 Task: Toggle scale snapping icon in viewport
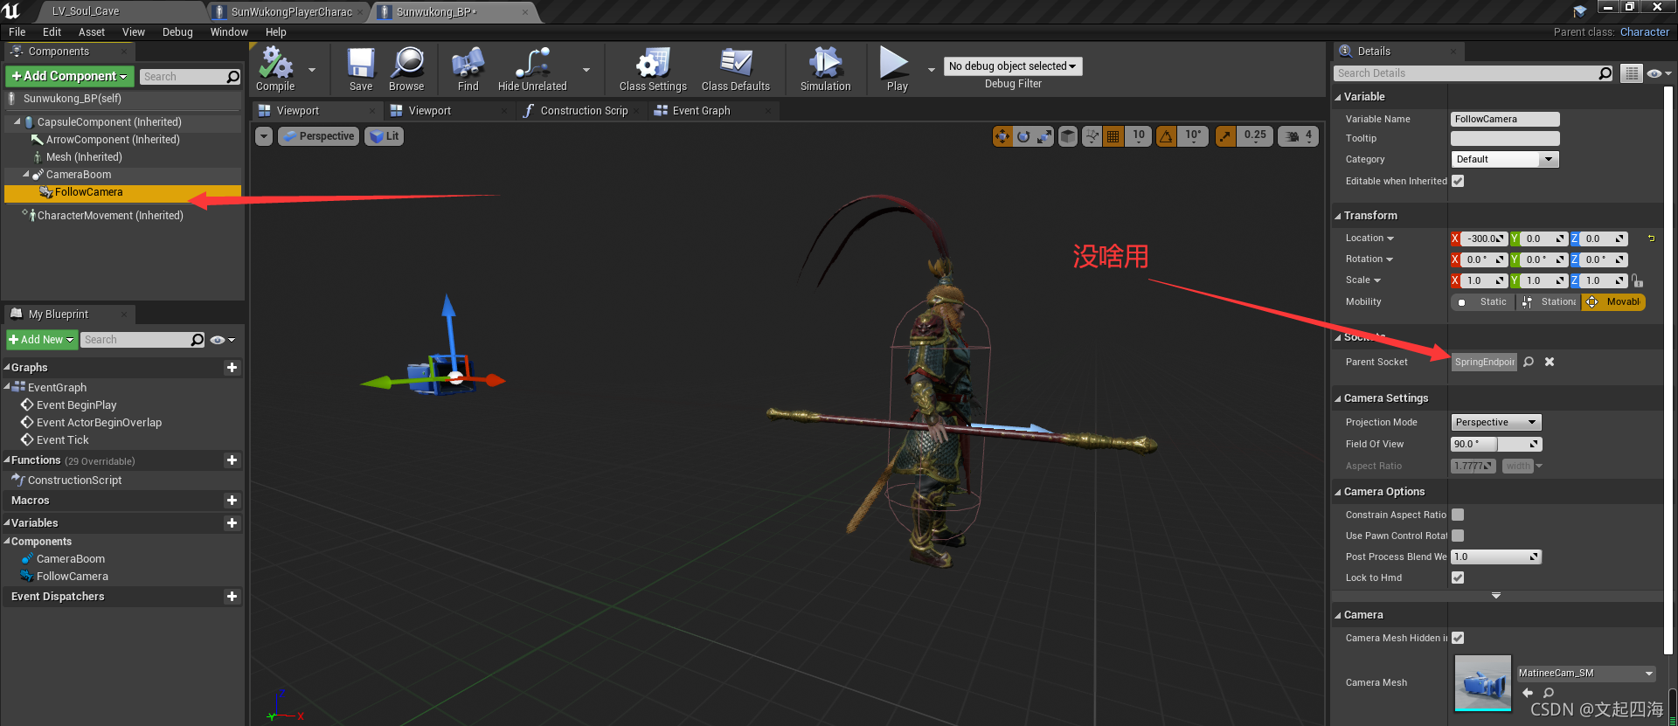click(1225, 136)
